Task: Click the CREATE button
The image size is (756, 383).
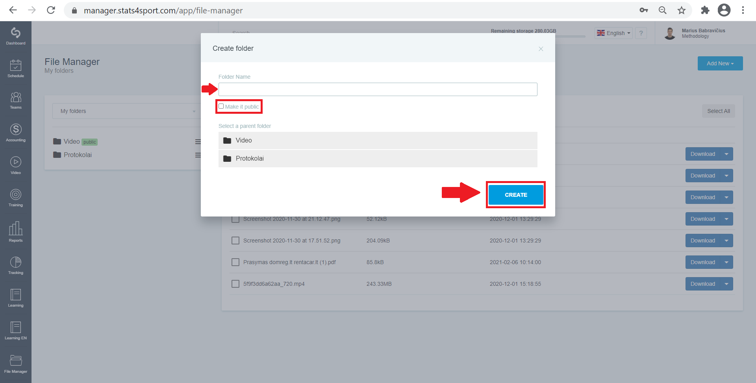Action: (516, 195)
